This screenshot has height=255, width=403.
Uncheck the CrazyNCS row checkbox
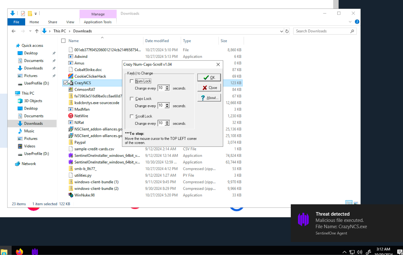point(65,83)
